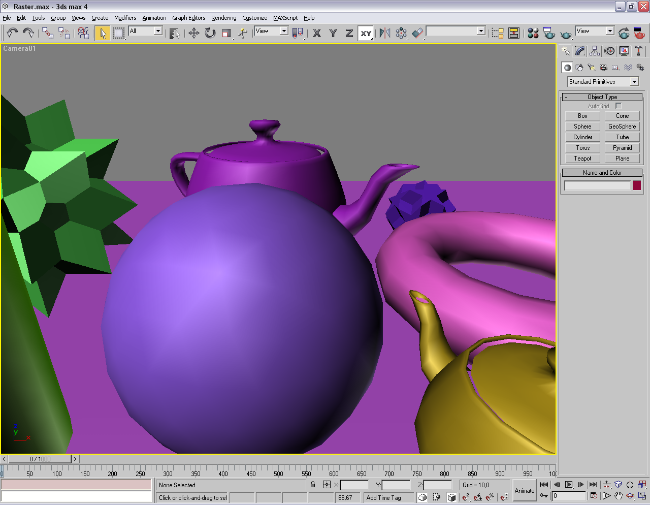This screenshot has height=505, width=650.
Task: Open the Cameras creation category
Action: tap(604, 68)
